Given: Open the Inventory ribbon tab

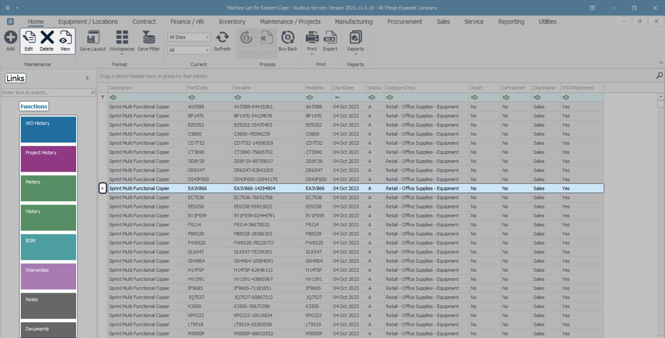Looking at the screenshot, I should coord(232,22).
